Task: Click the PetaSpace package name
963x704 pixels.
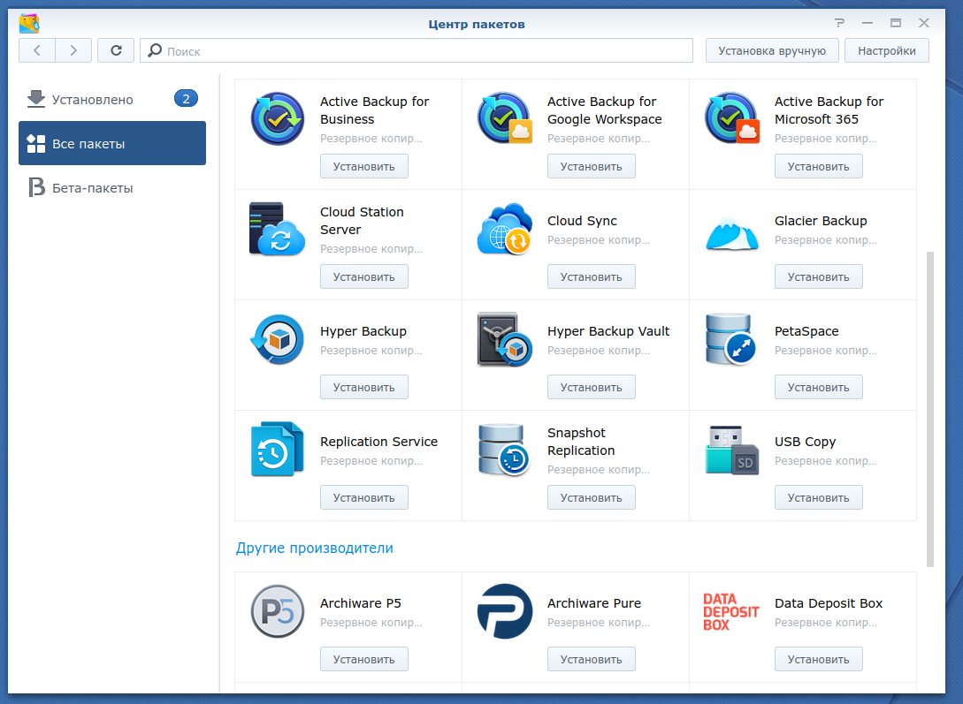Action: point(806,331)
